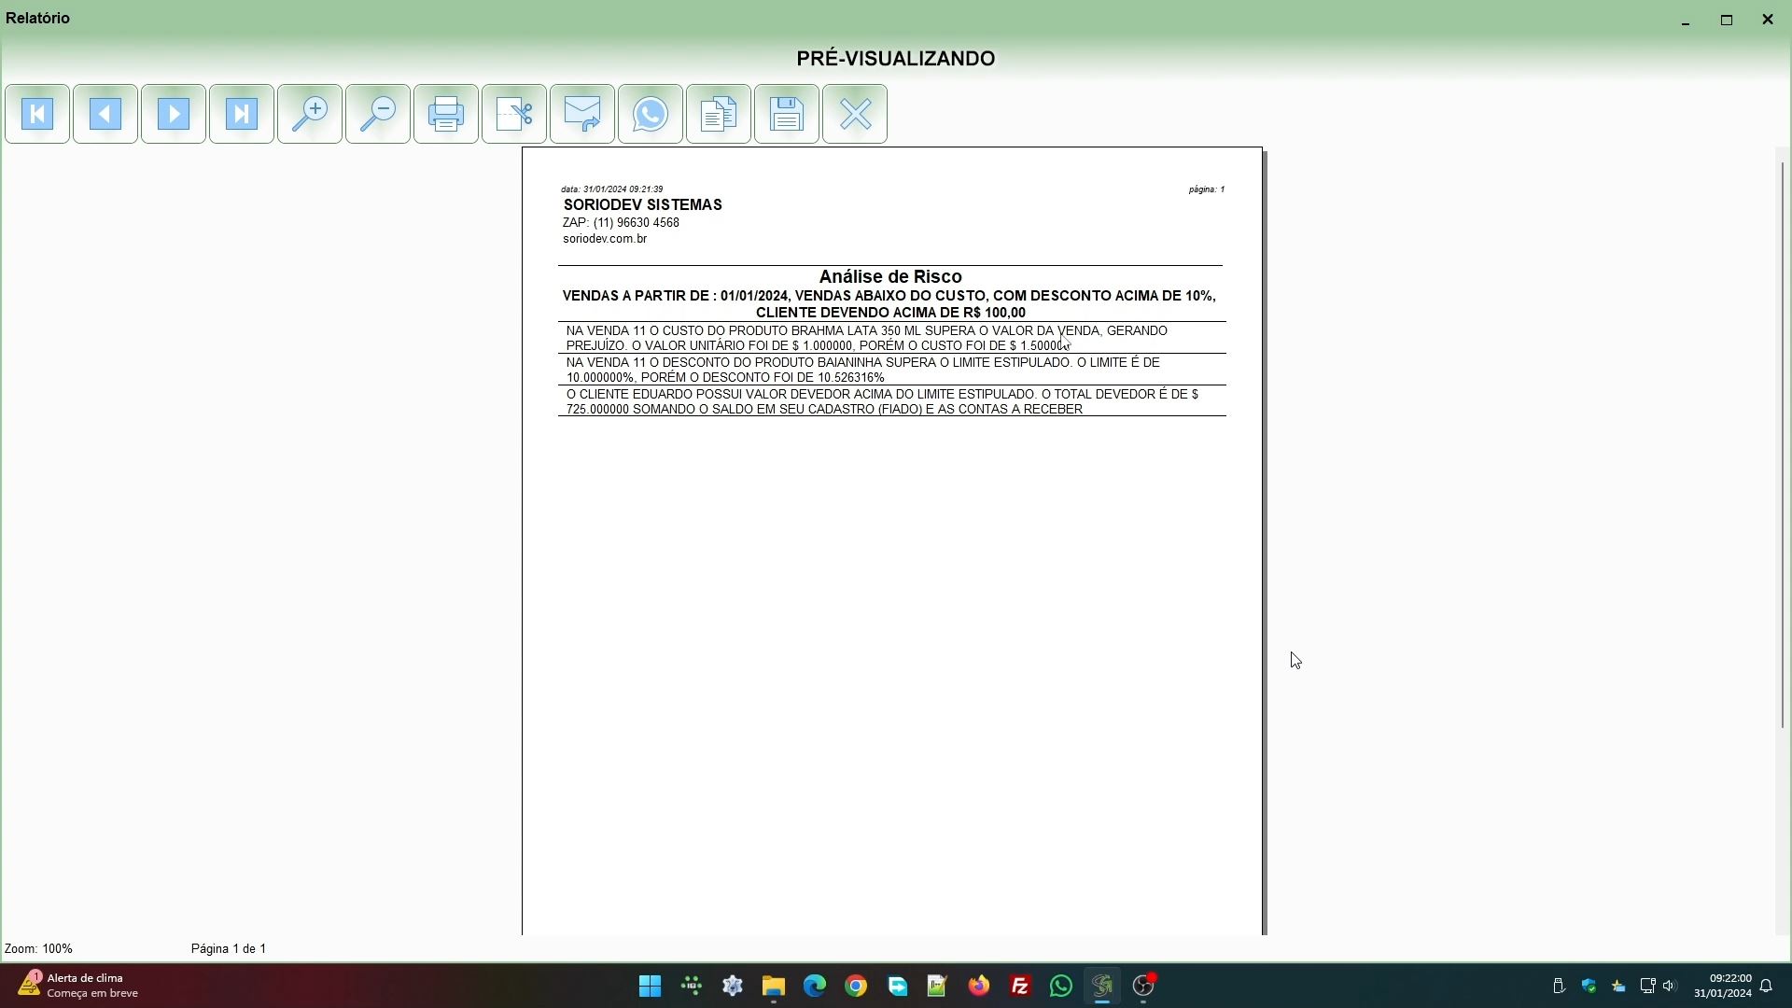
Task: Open taskbar clock and date 31/01/2024
Action: pos(1722,986)
